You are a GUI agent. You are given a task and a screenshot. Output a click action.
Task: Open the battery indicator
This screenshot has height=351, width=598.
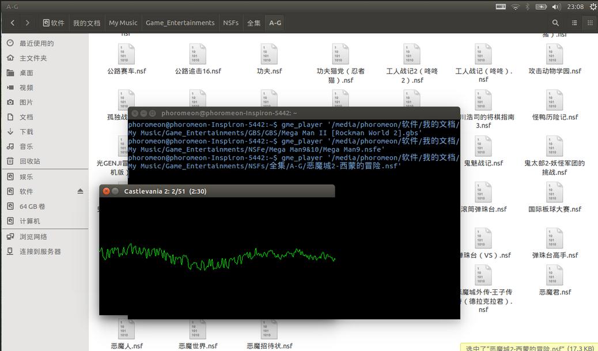541,6
